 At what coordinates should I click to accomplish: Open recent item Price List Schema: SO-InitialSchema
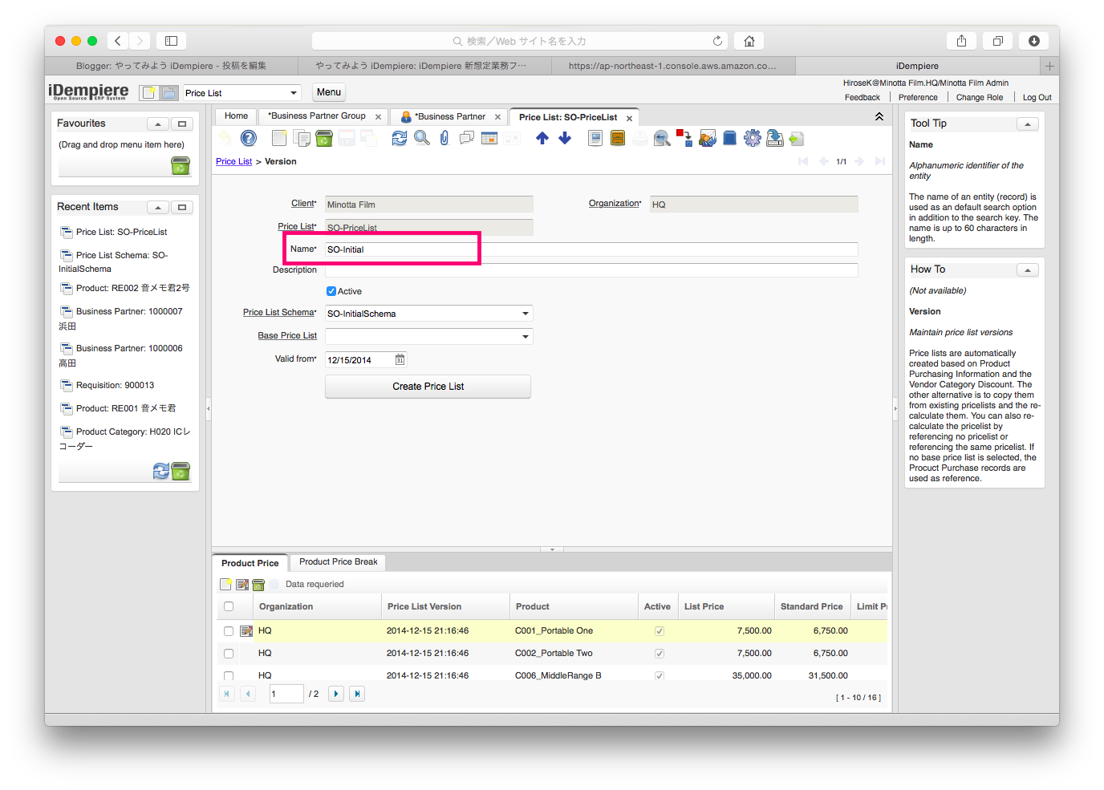[x=113, y=262]
